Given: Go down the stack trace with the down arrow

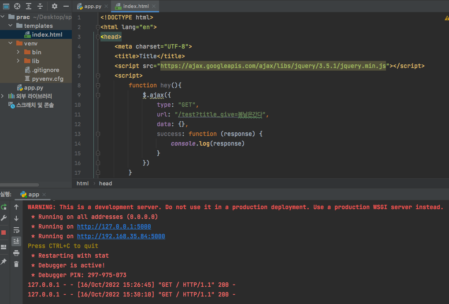Looking at the screenshot, I should point(16,218).
